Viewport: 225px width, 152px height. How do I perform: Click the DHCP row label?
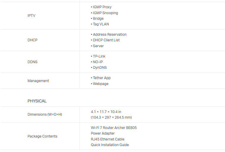pyautogui.click(x=33, y=40)
